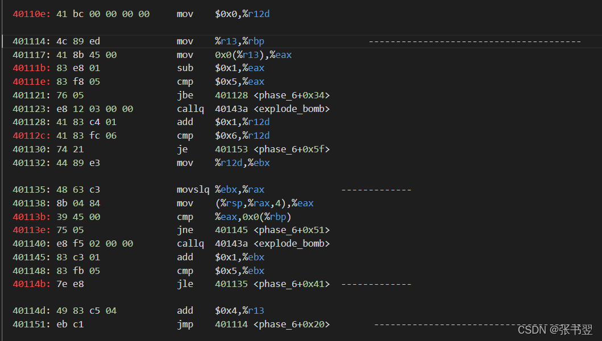Click red address 40114b
The width and height of the screenshot is (602, 341).
pos(31,284)
